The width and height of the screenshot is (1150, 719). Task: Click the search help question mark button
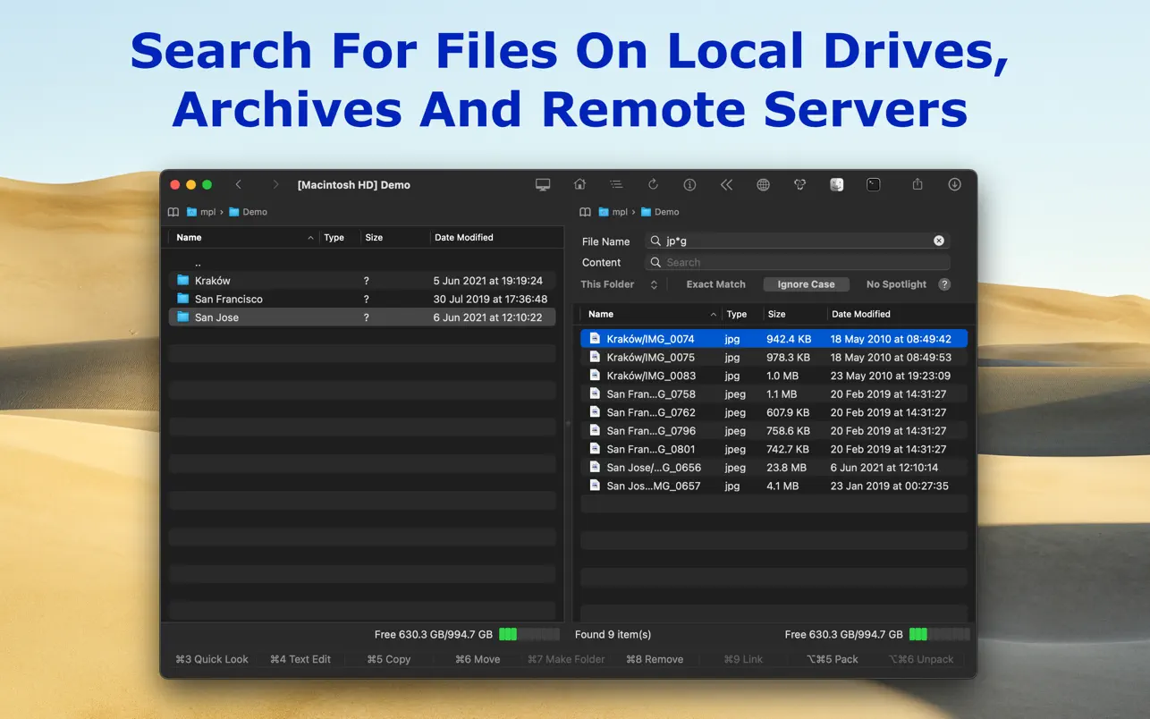pyautogui.click(x=944, y=284)
